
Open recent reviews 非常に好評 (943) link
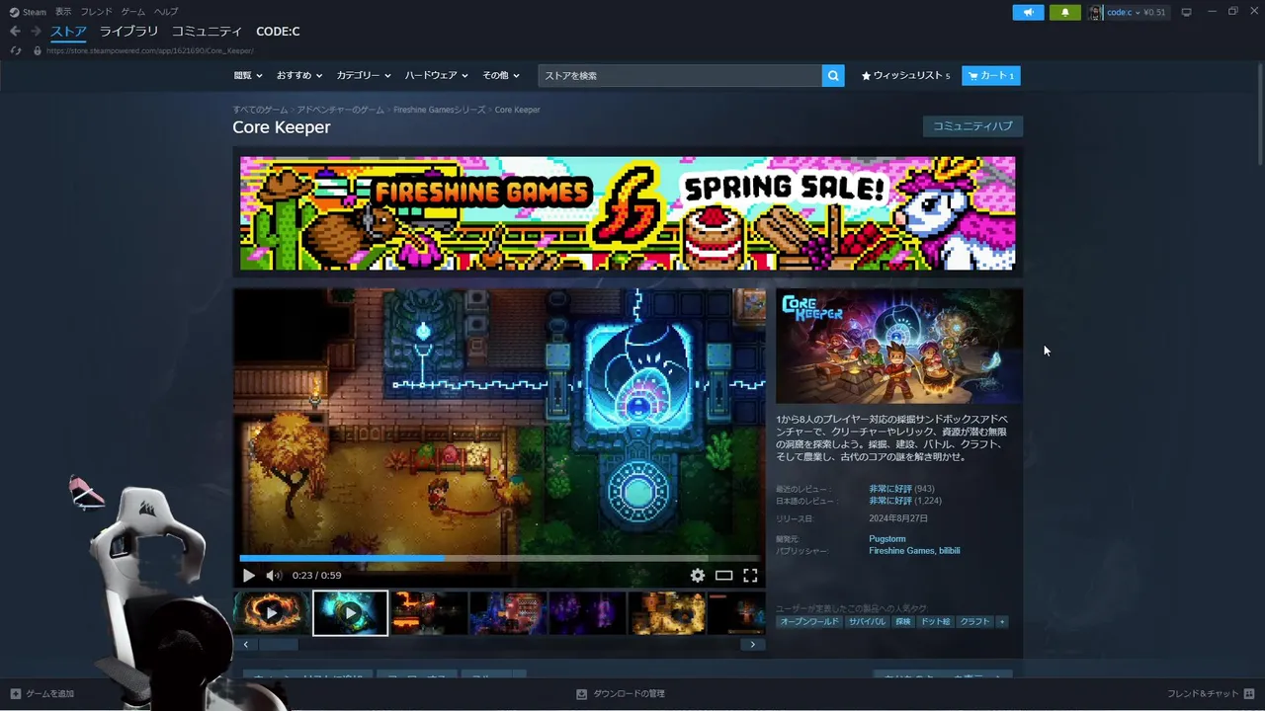click(901, 489)
